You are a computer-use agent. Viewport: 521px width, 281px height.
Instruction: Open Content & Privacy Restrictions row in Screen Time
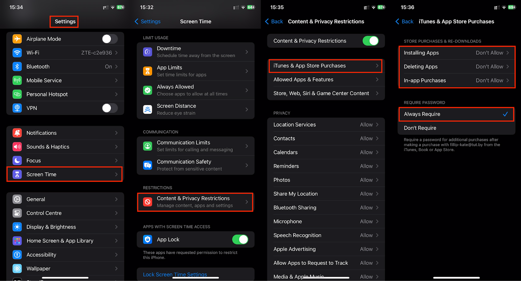tap(195, 202)
